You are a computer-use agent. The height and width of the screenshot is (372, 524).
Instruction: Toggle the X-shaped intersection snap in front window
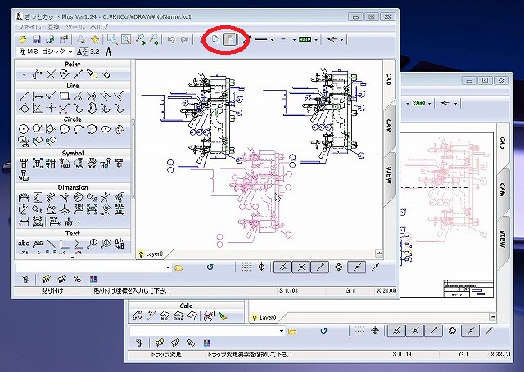[x=301, y=267]
